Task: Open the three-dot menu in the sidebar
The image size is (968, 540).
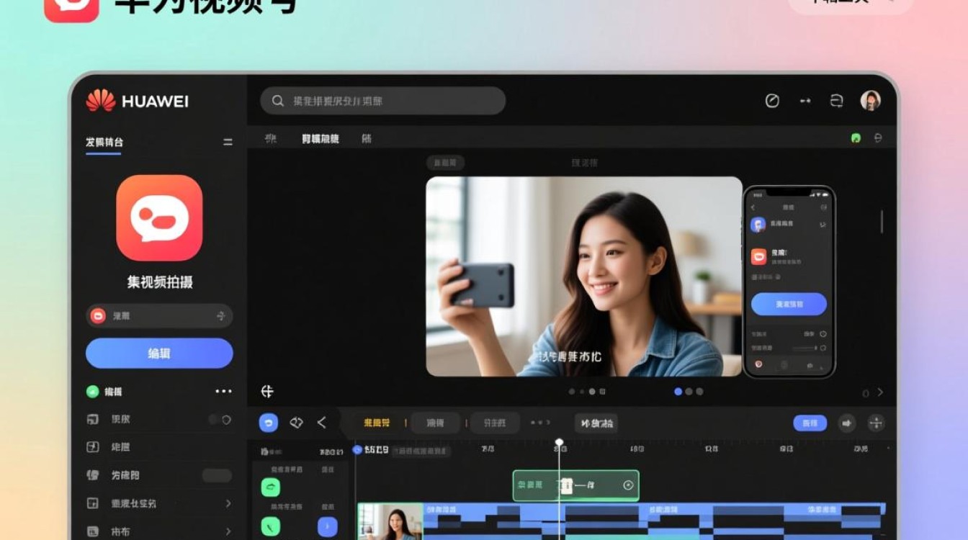Action: [x=223, y=392]
